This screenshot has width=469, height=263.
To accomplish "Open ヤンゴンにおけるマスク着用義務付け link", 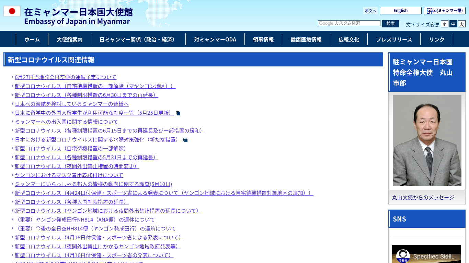I will click(69, 175).
